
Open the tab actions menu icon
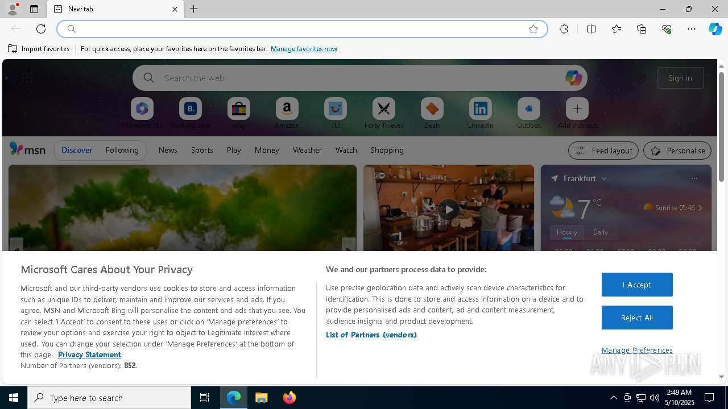(x=34, y=9)
